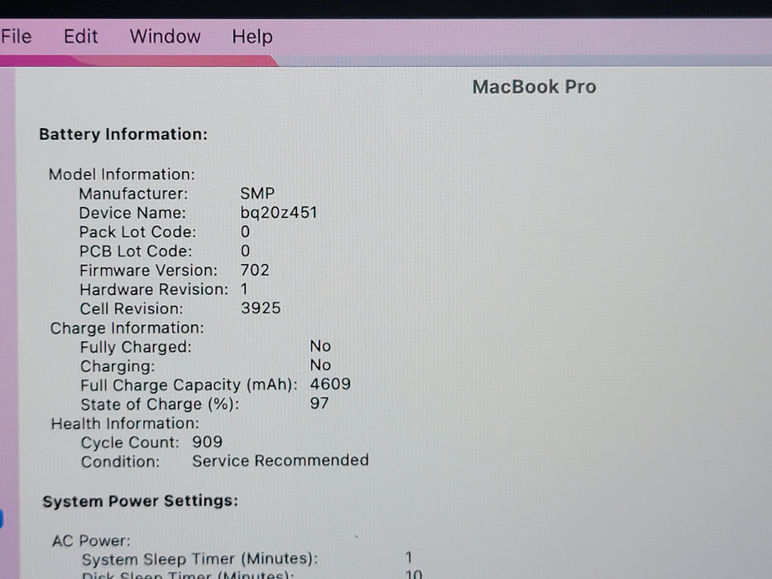This screenshot has width=772, height=579.
Task: Click the MacBook Pro window title
Action: click(x=535, y=87)
